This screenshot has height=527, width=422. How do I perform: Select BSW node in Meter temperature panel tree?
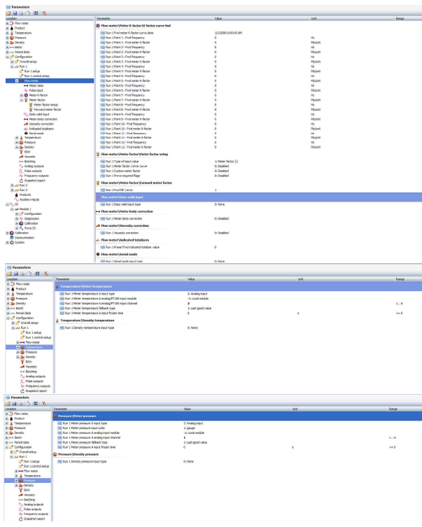pyautogui.click(x=29, y=362)
